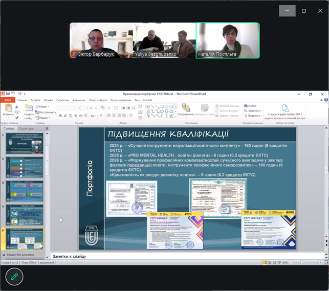Click the blue Help question mark icon

point(326,100)
